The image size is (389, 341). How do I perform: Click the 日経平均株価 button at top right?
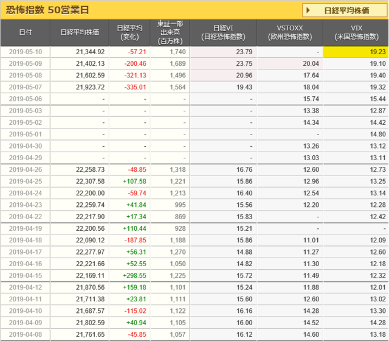[344, 10]
